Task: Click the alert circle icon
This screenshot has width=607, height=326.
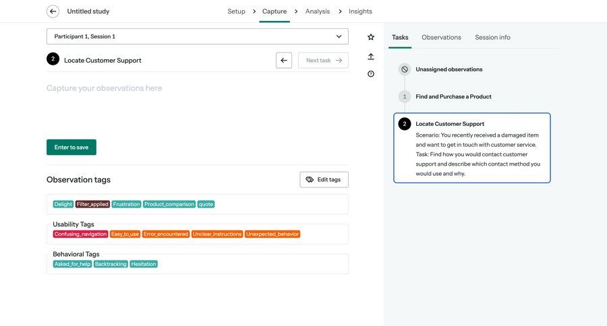Action: [371, 74]
